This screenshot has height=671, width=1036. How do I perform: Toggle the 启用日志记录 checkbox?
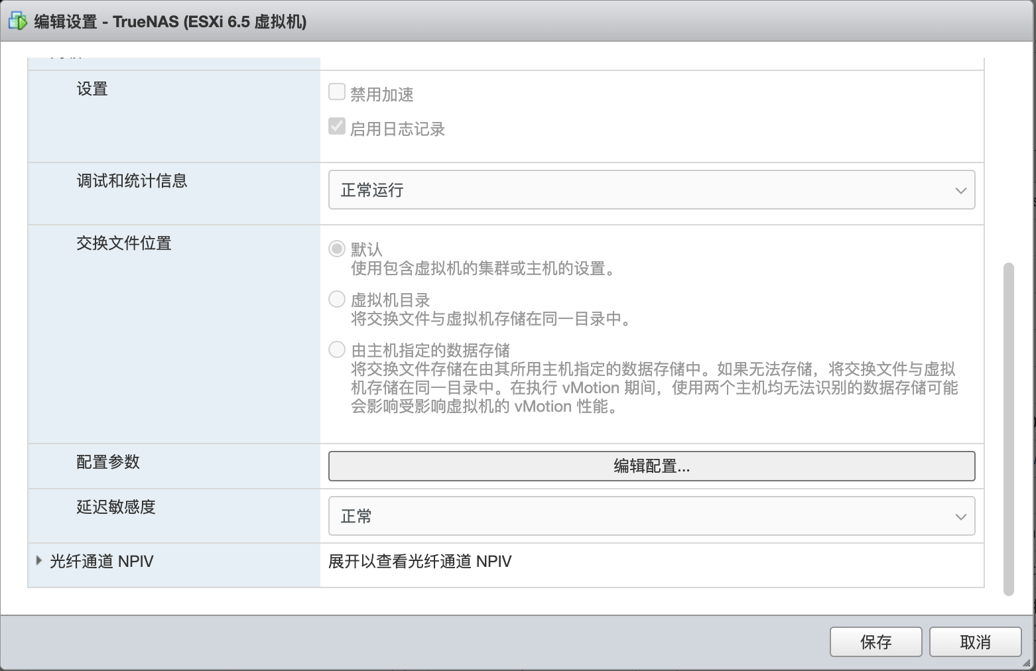tap(337, 126)
